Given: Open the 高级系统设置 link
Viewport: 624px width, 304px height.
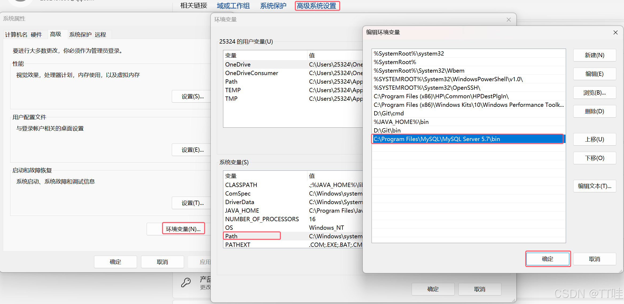Looking at the screenshot, I should click(x=317, y=6).
